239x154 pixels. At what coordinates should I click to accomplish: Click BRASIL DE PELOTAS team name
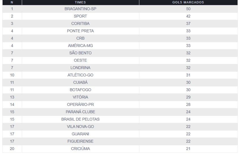click(80, 119)
